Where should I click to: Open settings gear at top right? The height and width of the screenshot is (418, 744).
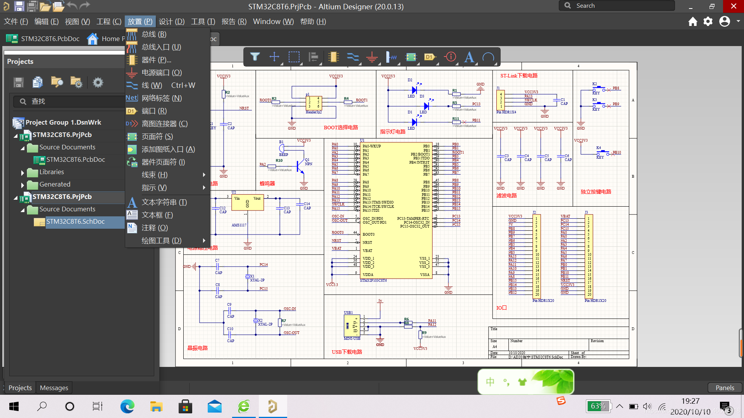(708, 21)
